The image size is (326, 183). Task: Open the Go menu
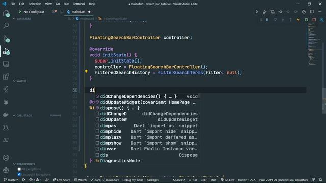[58, 4]
